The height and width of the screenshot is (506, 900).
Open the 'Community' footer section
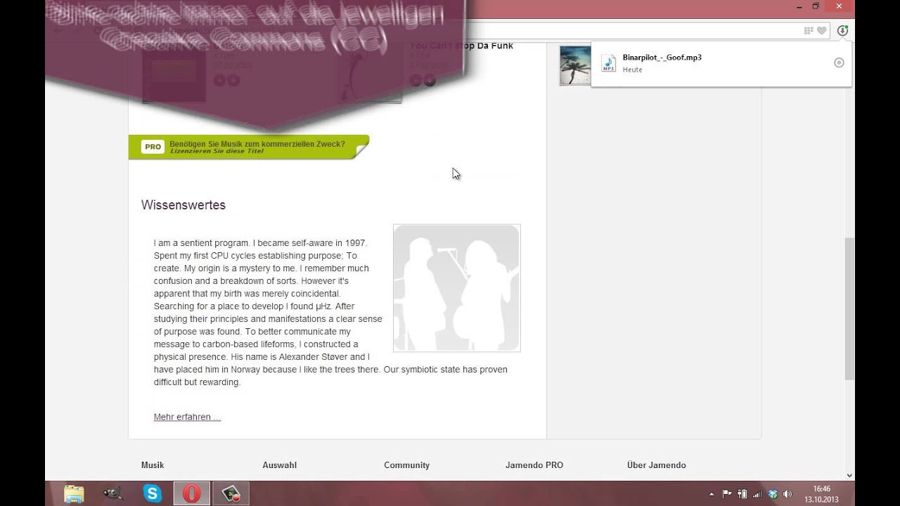[406, 465]
